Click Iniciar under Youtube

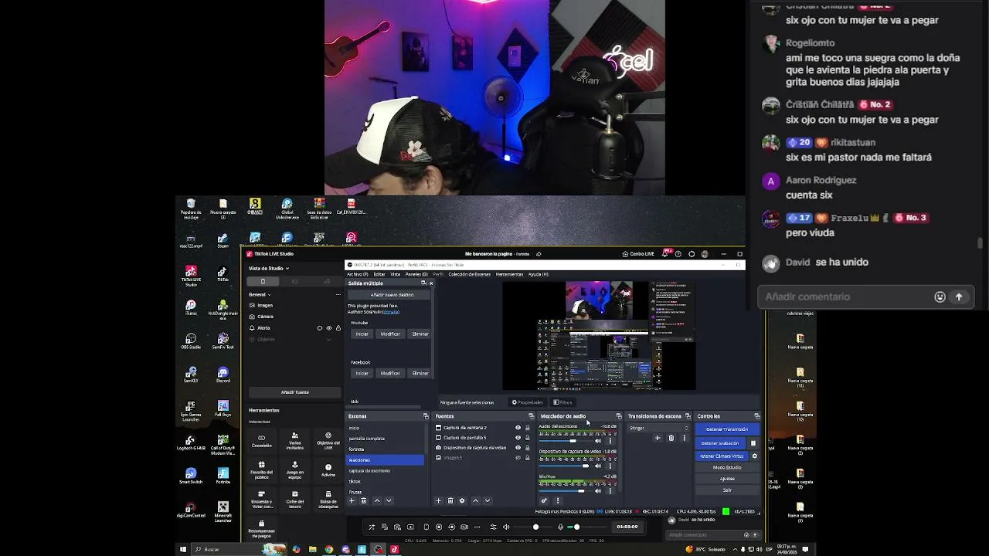click(362, 334)
